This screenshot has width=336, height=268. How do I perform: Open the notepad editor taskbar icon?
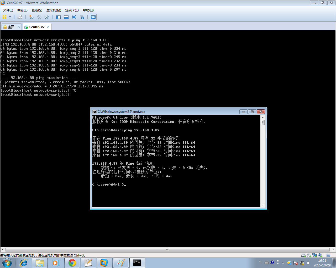pyautogui.click(x=88, y=263)
